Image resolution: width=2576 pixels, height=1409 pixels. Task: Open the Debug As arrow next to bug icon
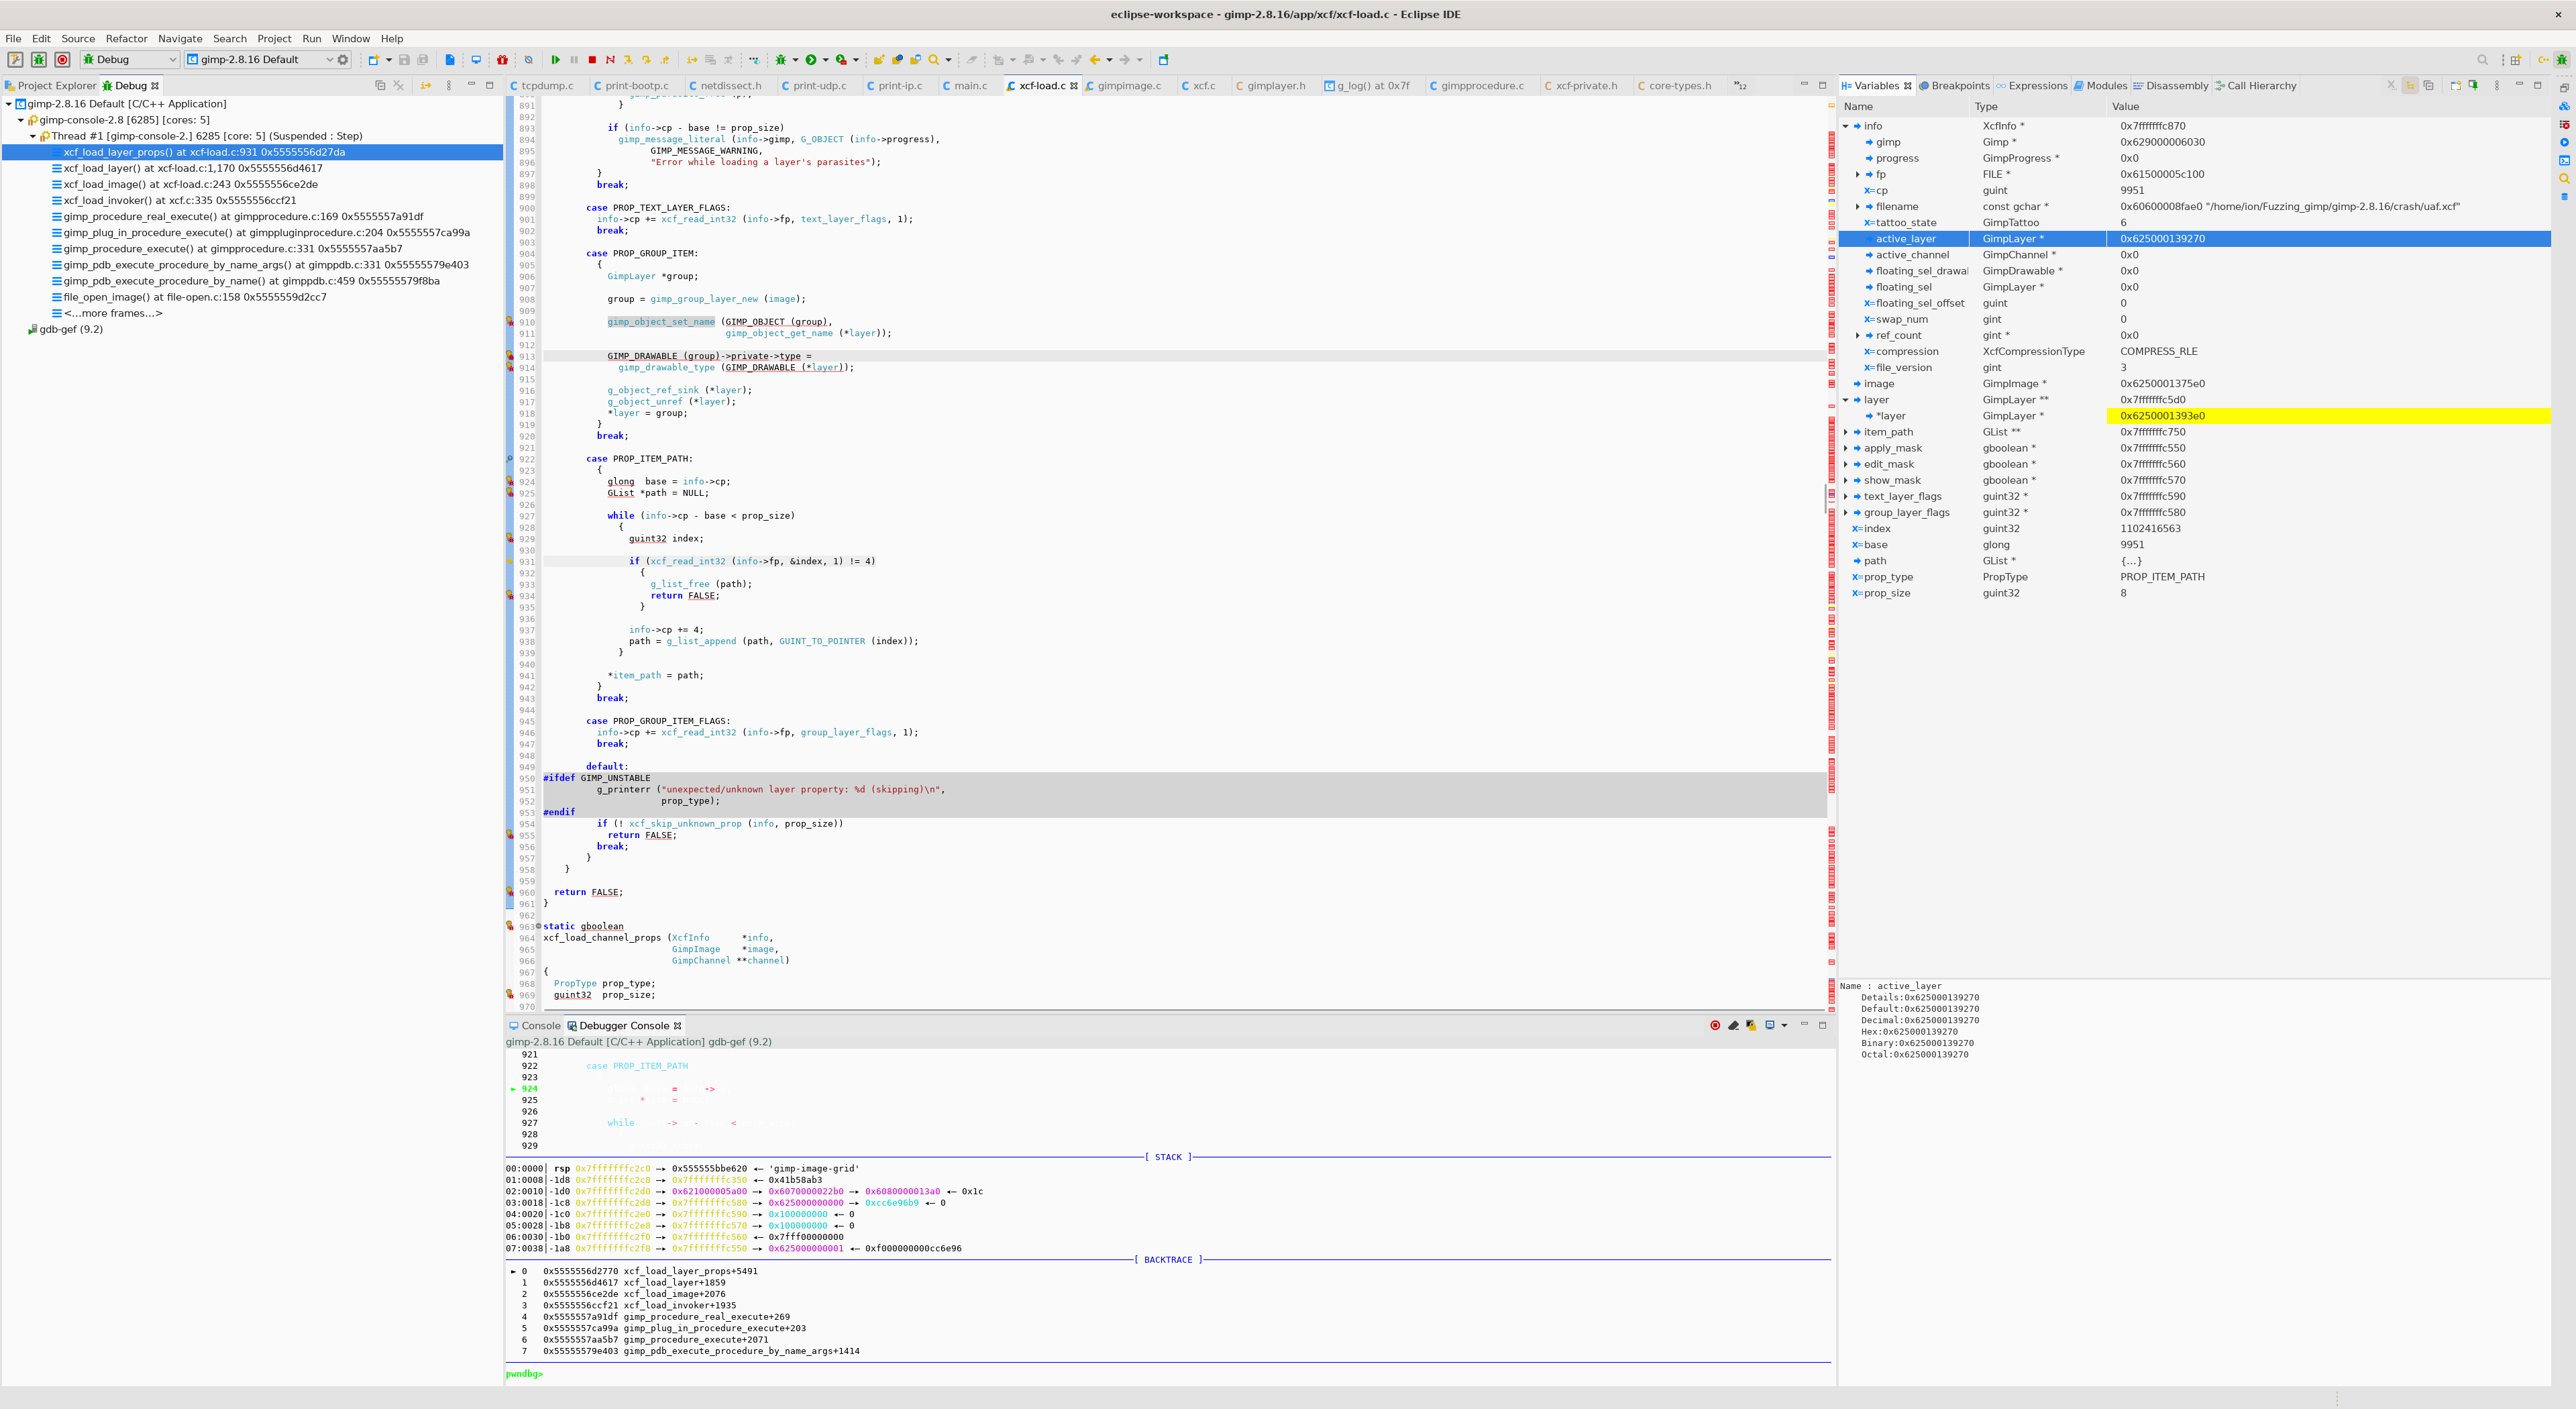(x=796, y=60)
